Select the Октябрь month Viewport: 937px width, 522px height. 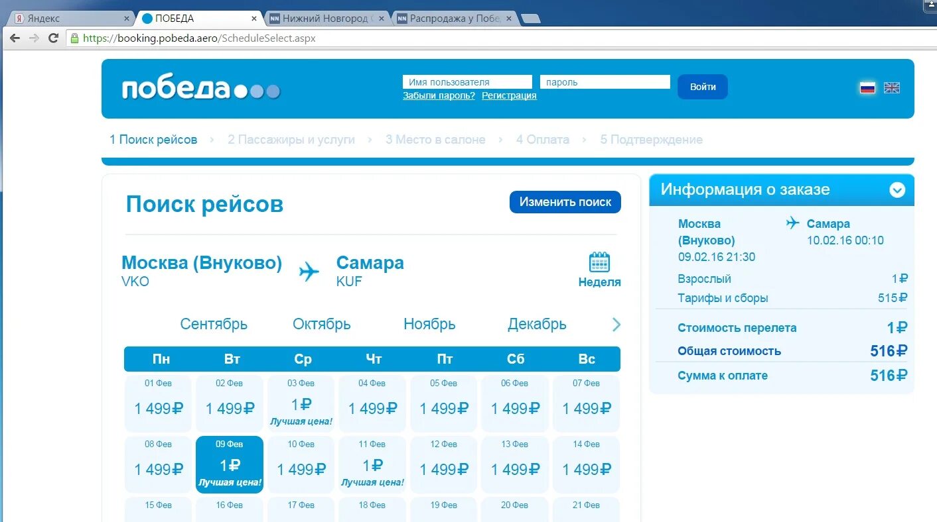pos(322,325)
